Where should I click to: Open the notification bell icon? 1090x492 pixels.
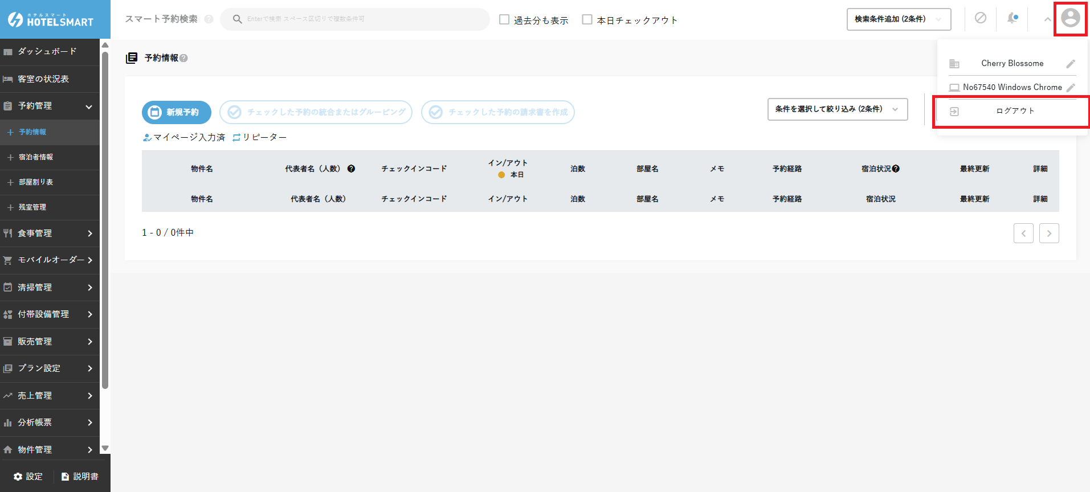tap(1012, 18)
